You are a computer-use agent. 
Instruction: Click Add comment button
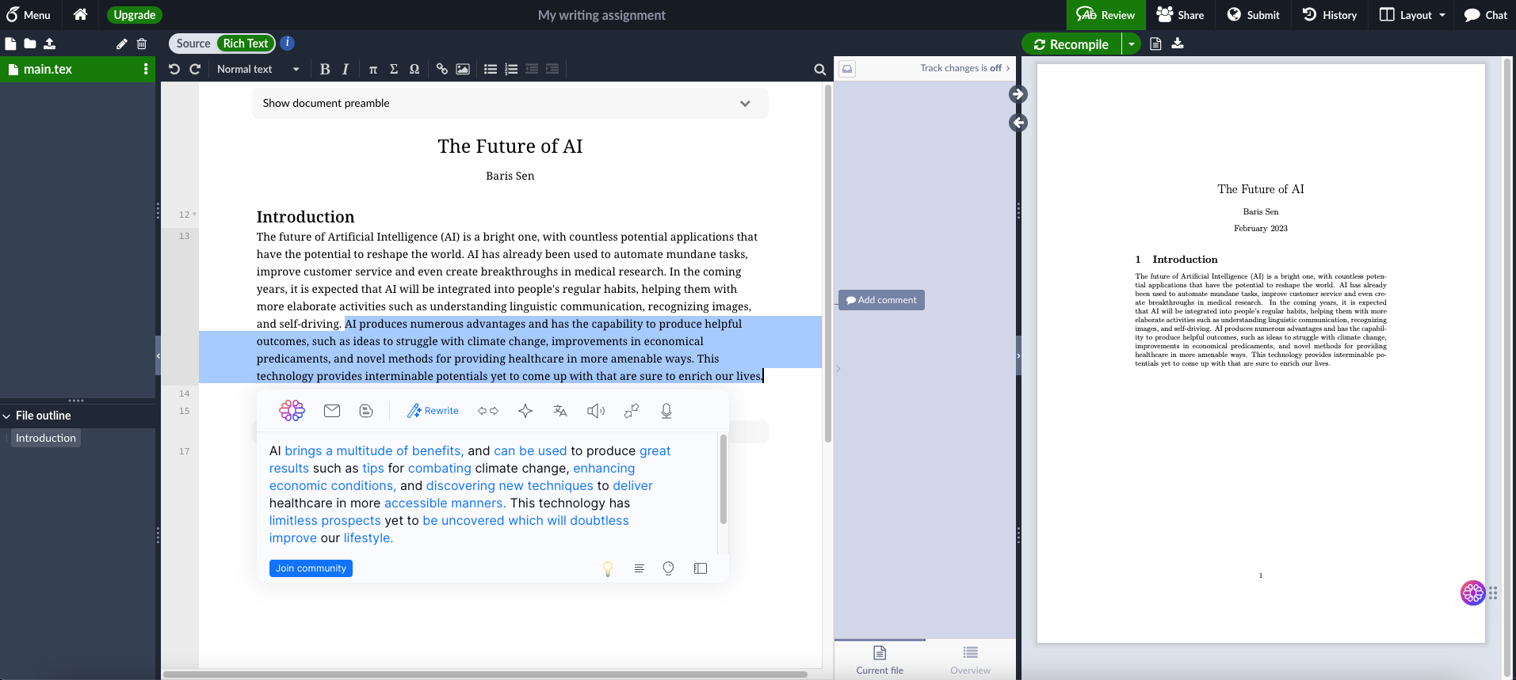coord(881,300)
